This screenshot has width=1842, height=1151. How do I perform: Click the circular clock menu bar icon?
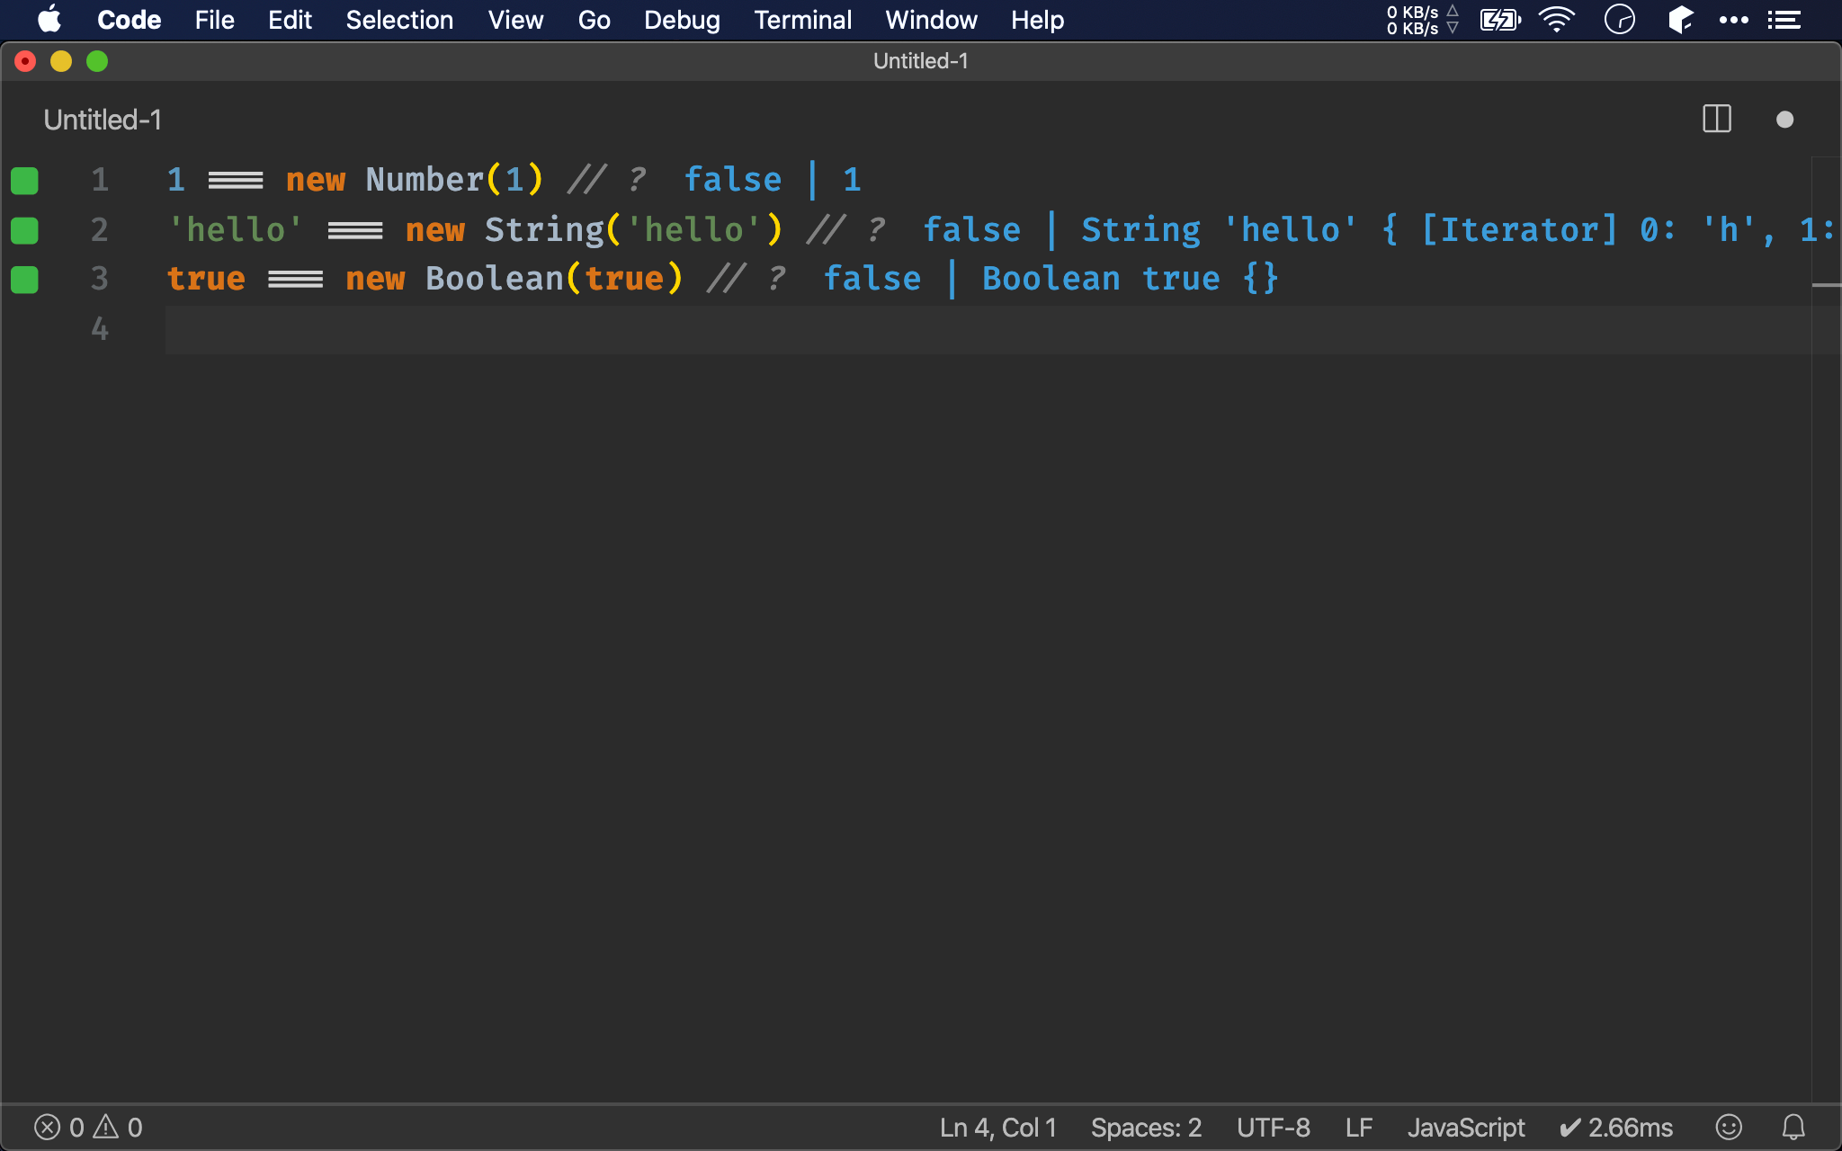point(1619,19)
